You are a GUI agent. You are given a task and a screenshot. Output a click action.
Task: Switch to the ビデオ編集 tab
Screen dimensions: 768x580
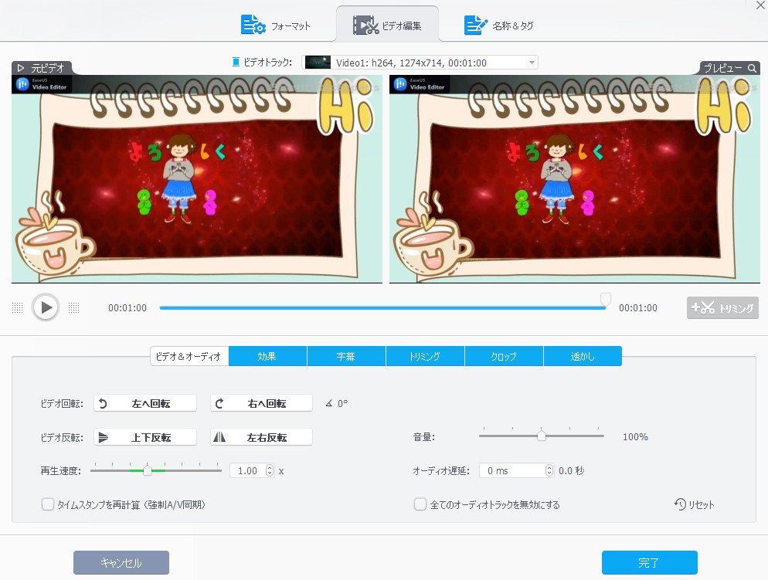pyautogui.click(x=387, y=25)
